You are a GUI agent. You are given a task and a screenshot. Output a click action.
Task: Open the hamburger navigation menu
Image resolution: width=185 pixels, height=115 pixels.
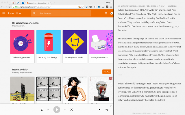(x=4, y=14)
